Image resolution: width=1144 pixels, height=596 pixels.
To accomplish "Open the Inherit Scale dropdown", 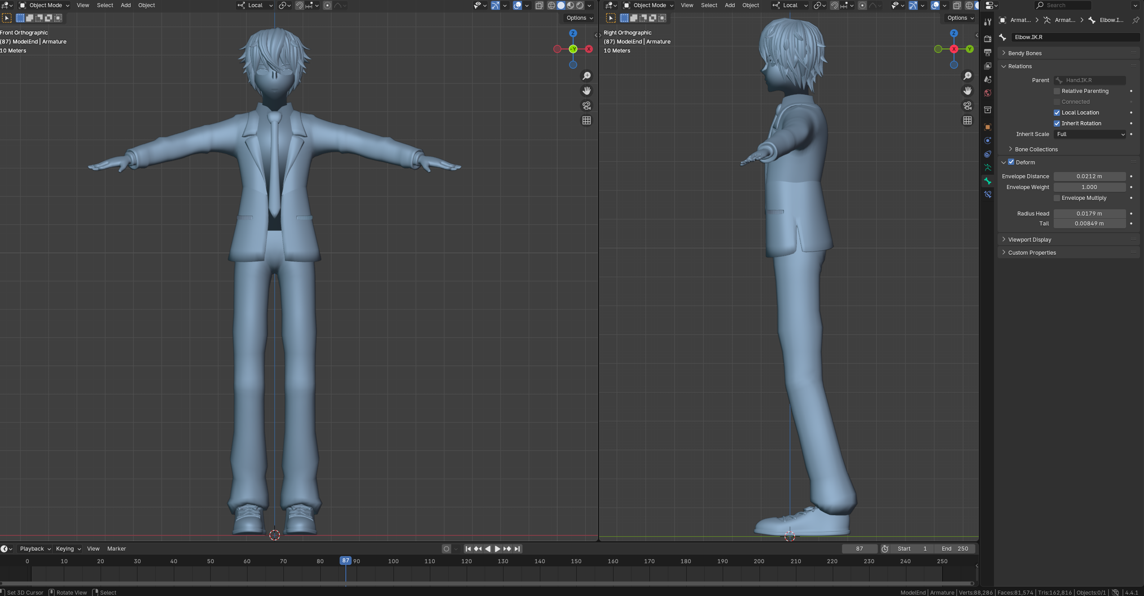I will coord(1089,134).
